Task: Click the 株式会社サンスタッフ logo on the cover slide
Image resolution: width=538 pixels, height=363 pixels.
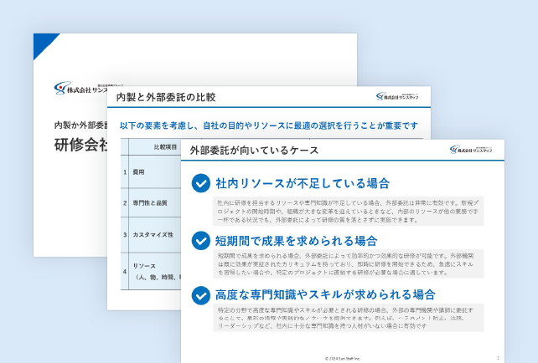Action: point(80,88)
